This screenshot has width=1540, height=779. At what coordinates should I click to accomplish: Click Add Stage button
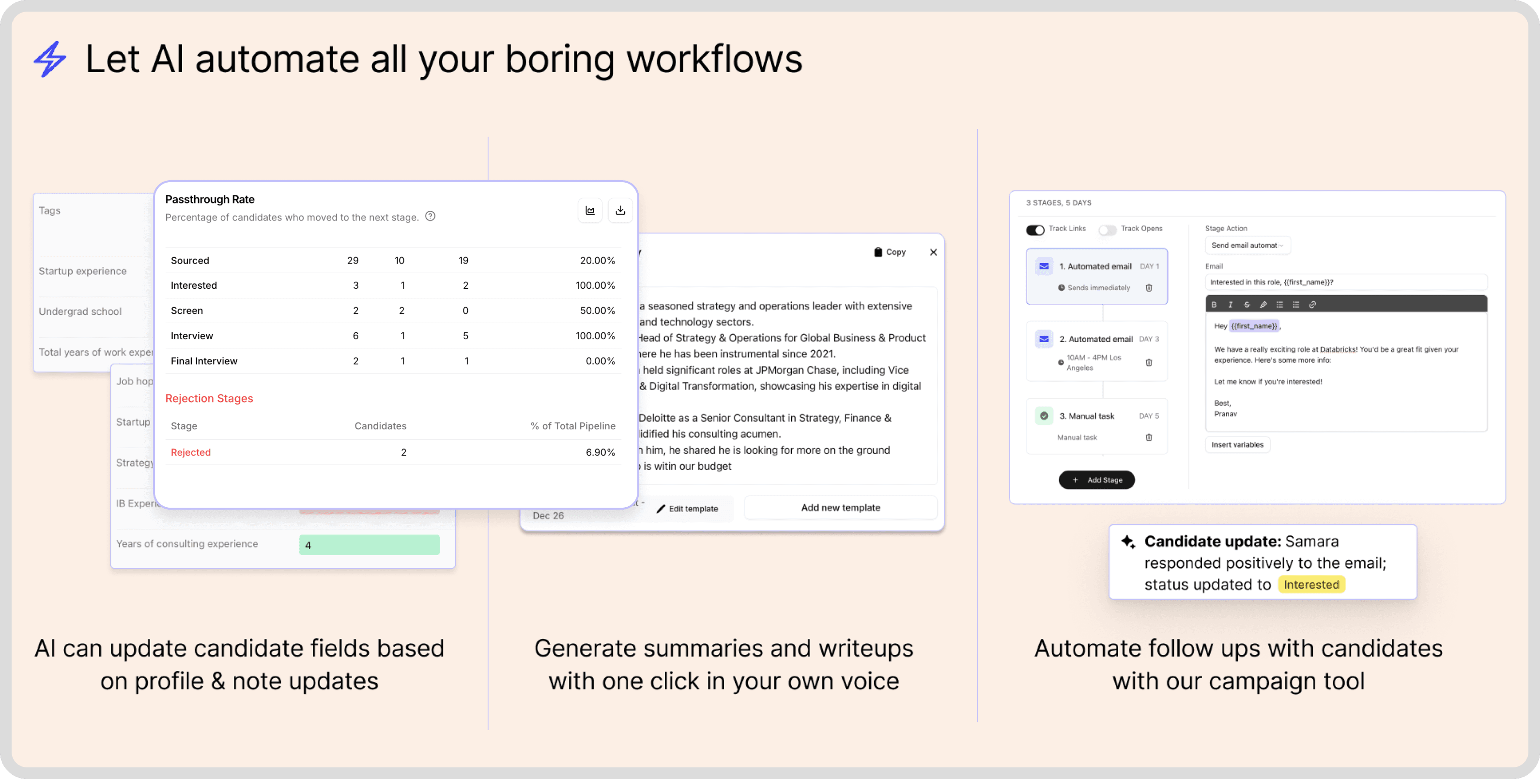(x=1096, y=480)
